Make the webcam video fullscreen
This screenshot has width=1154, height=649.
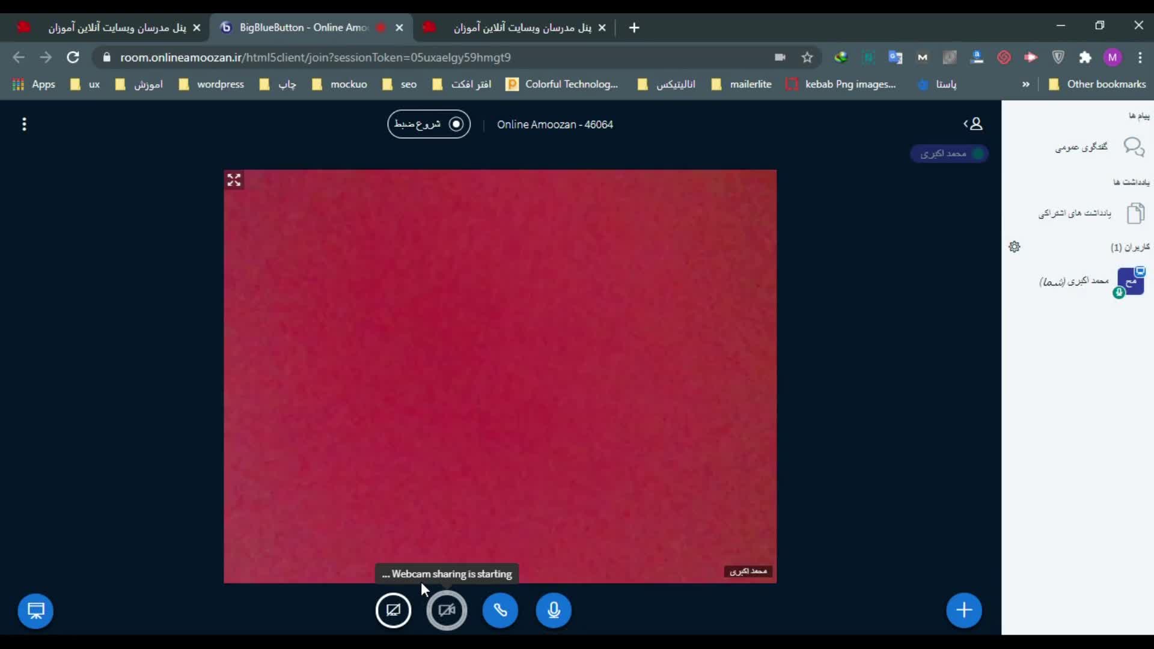click(234, 180)
